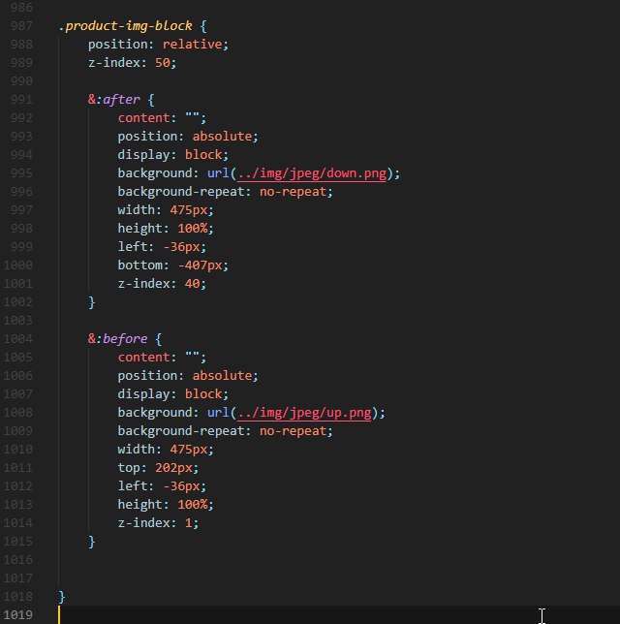Click line number 1004 in gutter

point(17,339)
